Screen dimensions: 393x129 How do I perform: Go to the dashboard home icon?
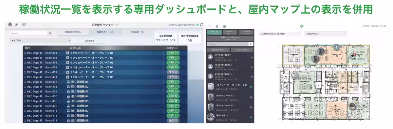10,24
